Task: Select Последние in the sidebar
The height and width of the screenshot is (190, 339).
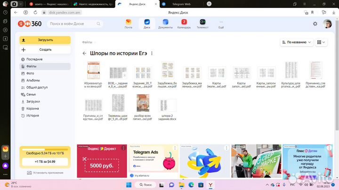Action: point(34,59)
